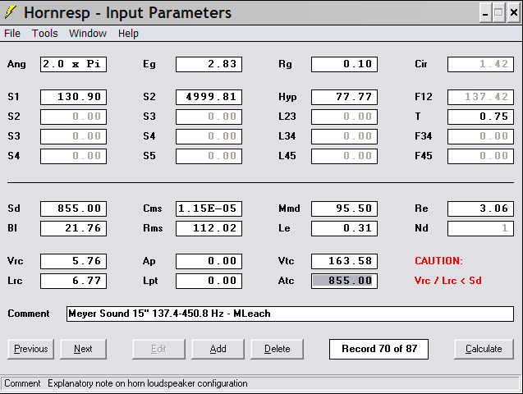Click the Vtc label
The height and width of the screenshot is (394, 523).
tap(287, 261)
